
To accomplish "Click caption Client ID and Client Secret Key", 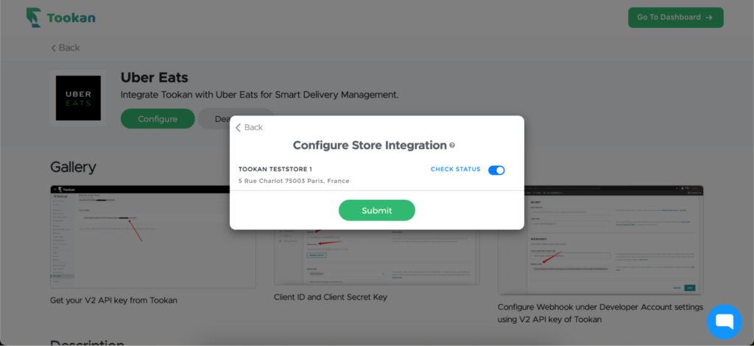I will (x=331, y=297).
